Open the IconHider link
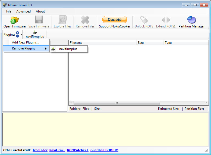 click(40, 150)
